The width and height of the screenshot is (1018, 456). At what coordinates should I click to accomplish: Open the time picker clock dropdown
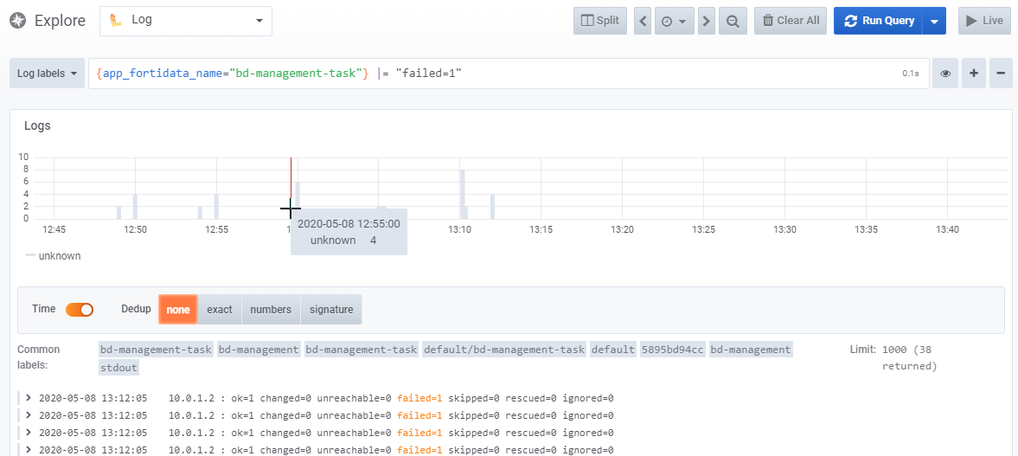675,21
